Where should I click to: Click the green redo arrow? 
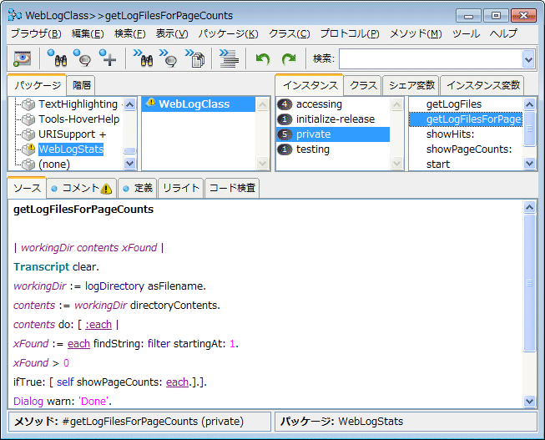(x=288, y=58)
